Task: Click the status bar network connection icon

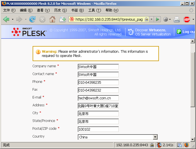Action: pos(180,145)
